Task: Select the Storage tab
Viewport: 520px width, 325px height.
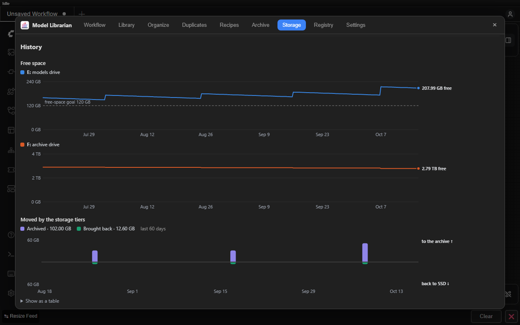Action: (x=292, y=25)
